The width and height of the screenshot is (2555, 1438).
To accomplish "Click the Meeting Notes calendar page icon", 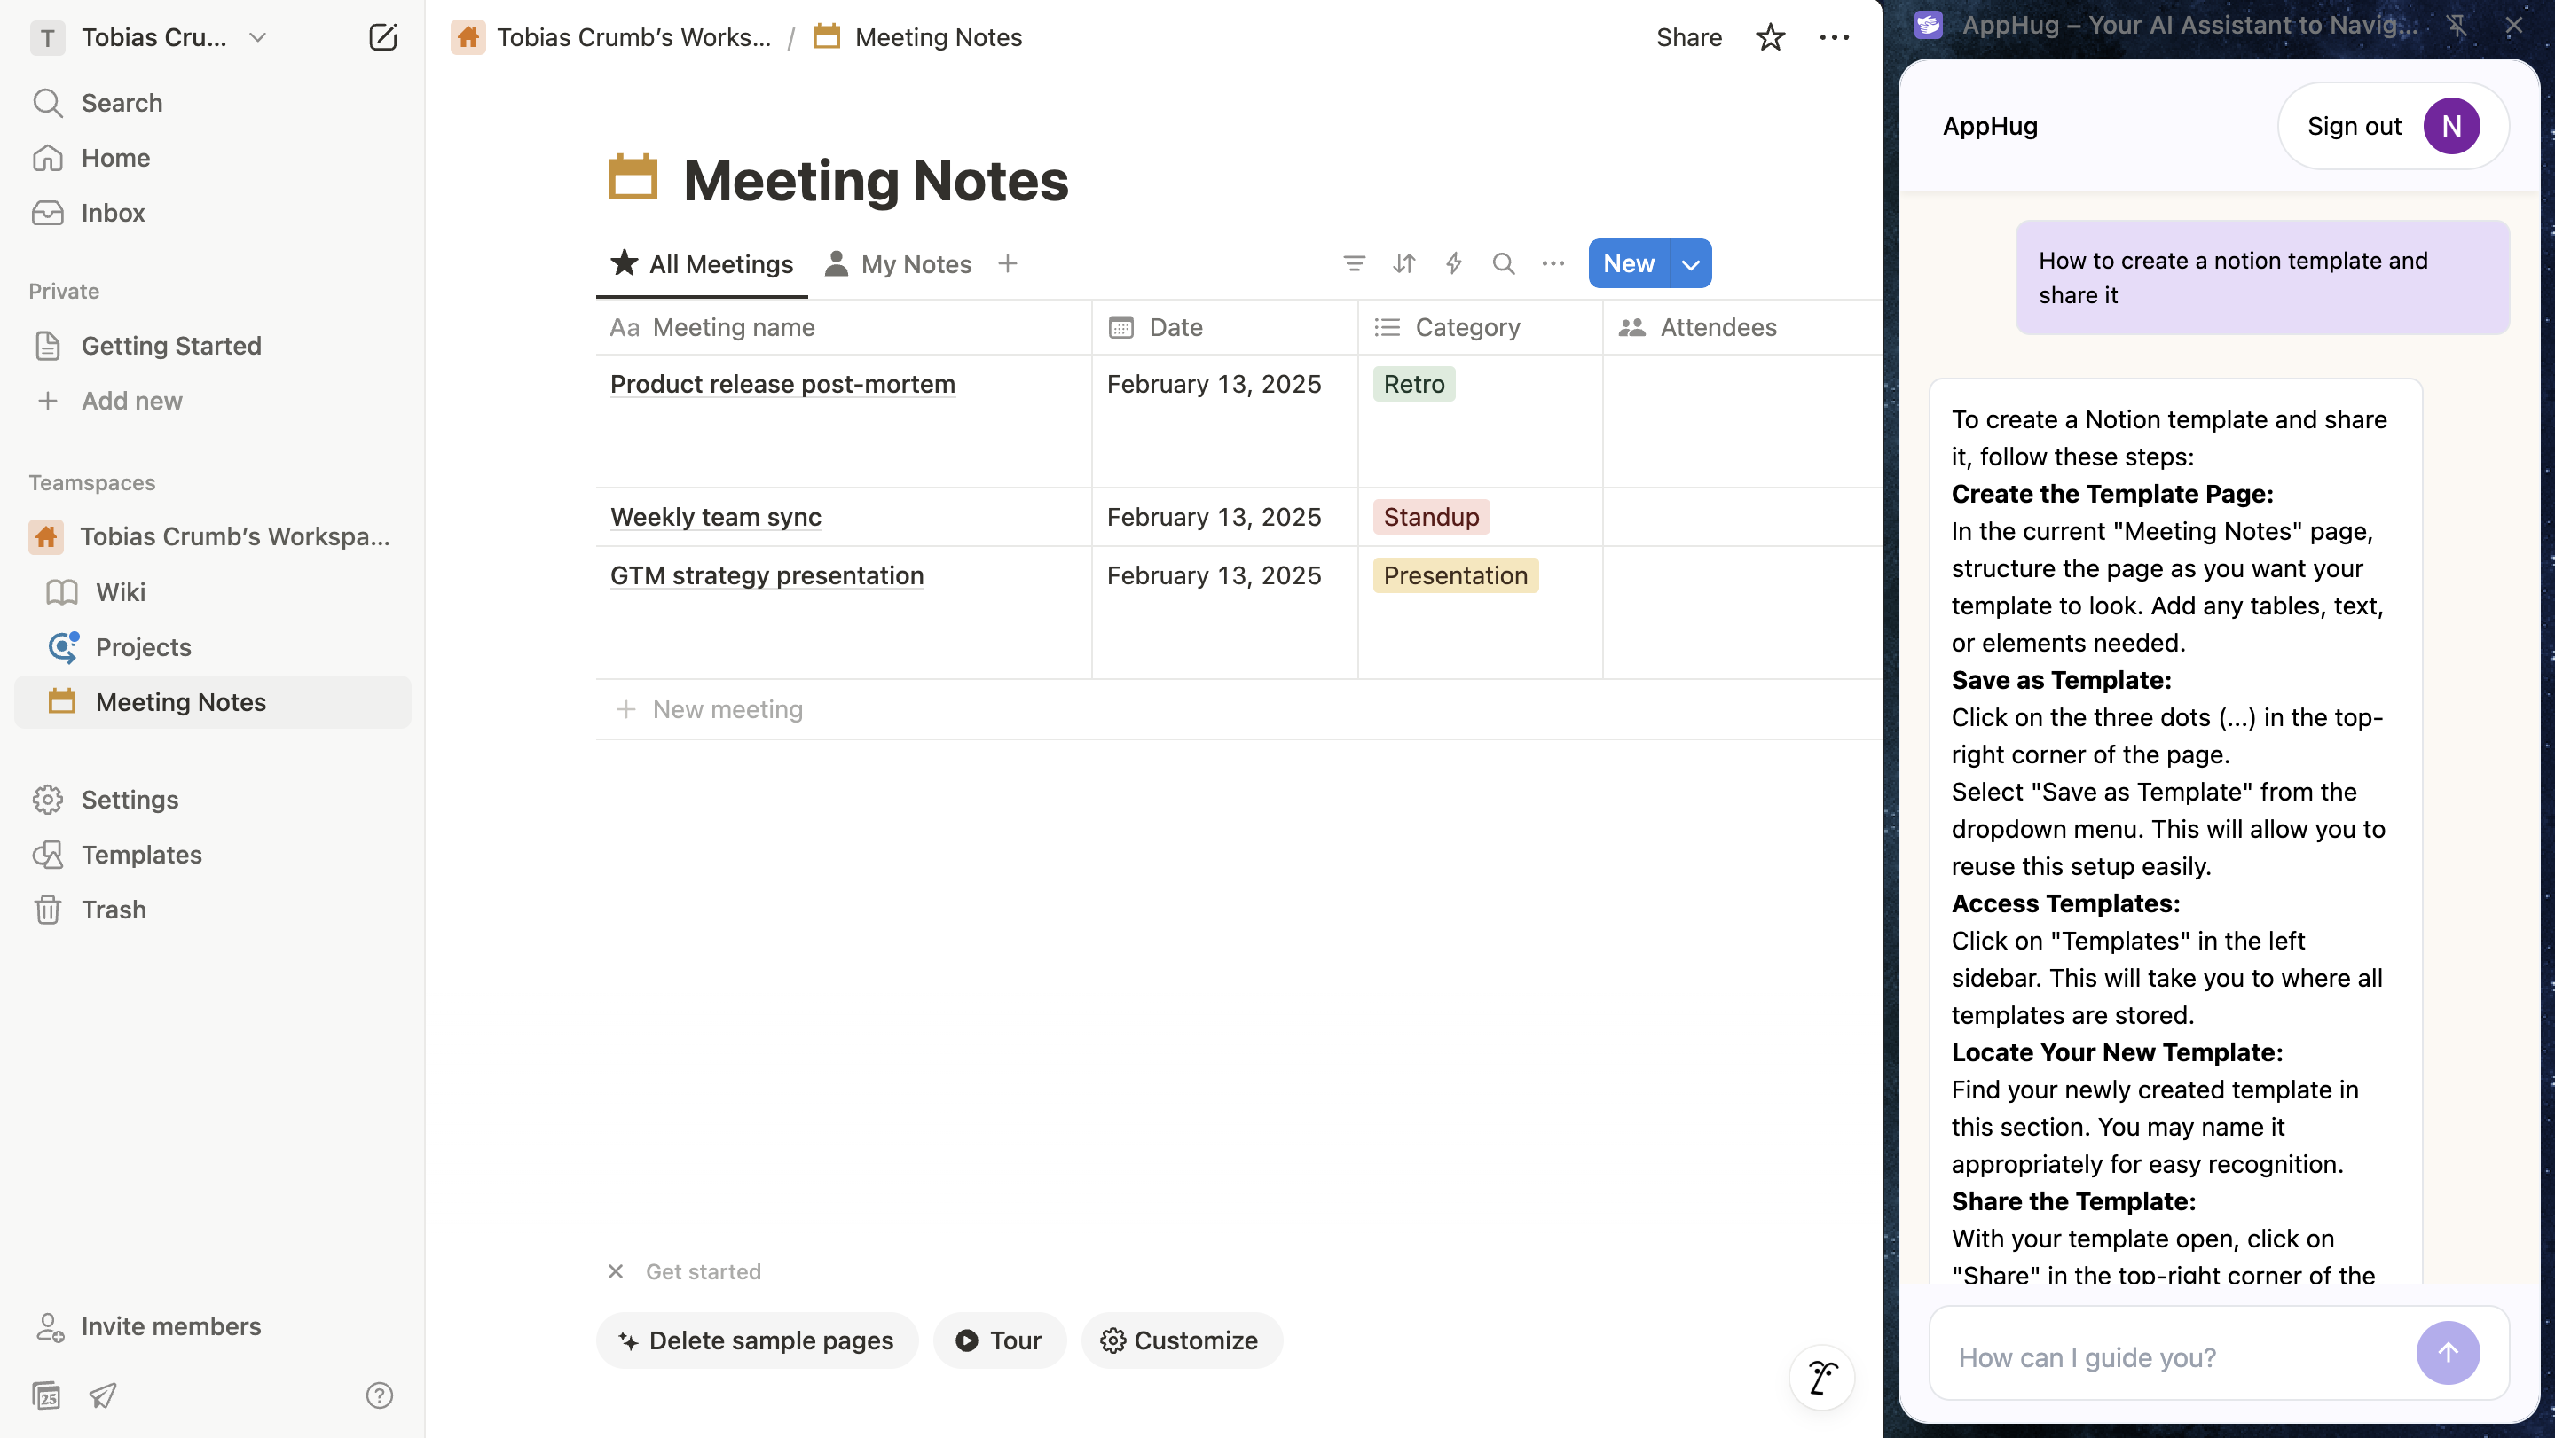I will (x=633, y=177).
